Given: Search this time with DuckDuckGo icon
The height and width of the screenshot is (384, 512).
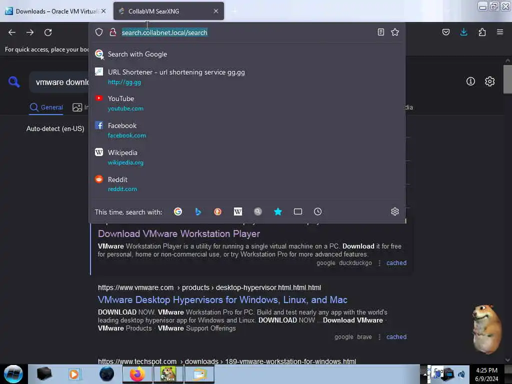Looking at the screenshot, I should 218,211.
